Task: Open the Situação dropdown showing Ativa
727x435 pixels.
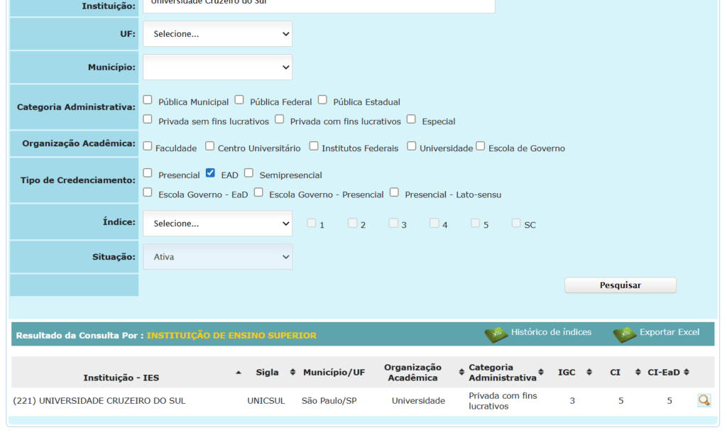Action: tap(217, 257)
